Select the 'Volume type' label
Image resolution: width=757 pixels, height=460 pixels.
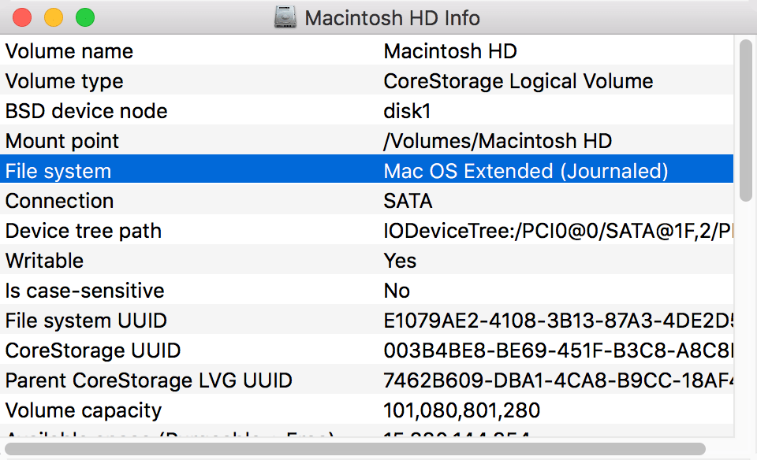coord(64,81)
